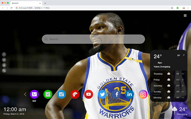Click the Chongqing weather widget at the bottom right
The width and height of the screenshot is (191, 119).
pyautogui.click(x=180, y=111)
